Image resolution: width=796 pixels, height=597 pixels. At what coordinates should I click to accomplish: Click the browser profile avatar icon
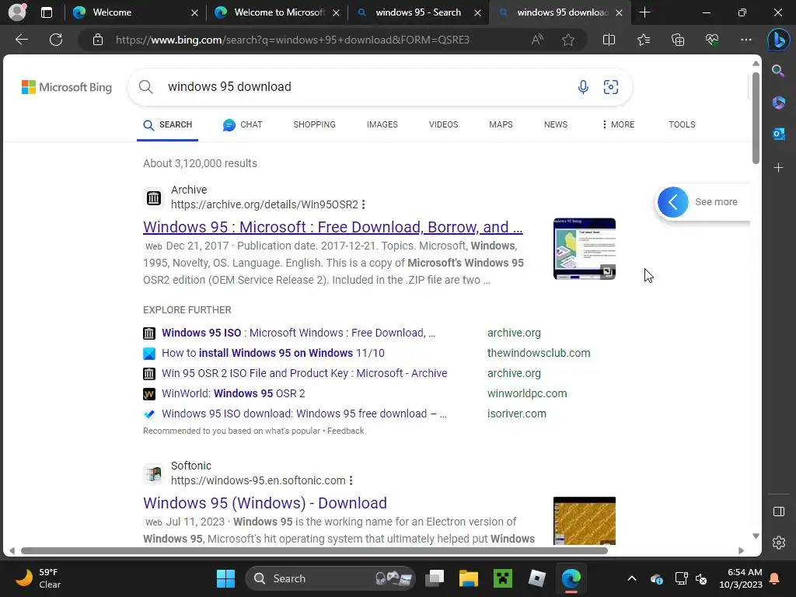(17, 12)
